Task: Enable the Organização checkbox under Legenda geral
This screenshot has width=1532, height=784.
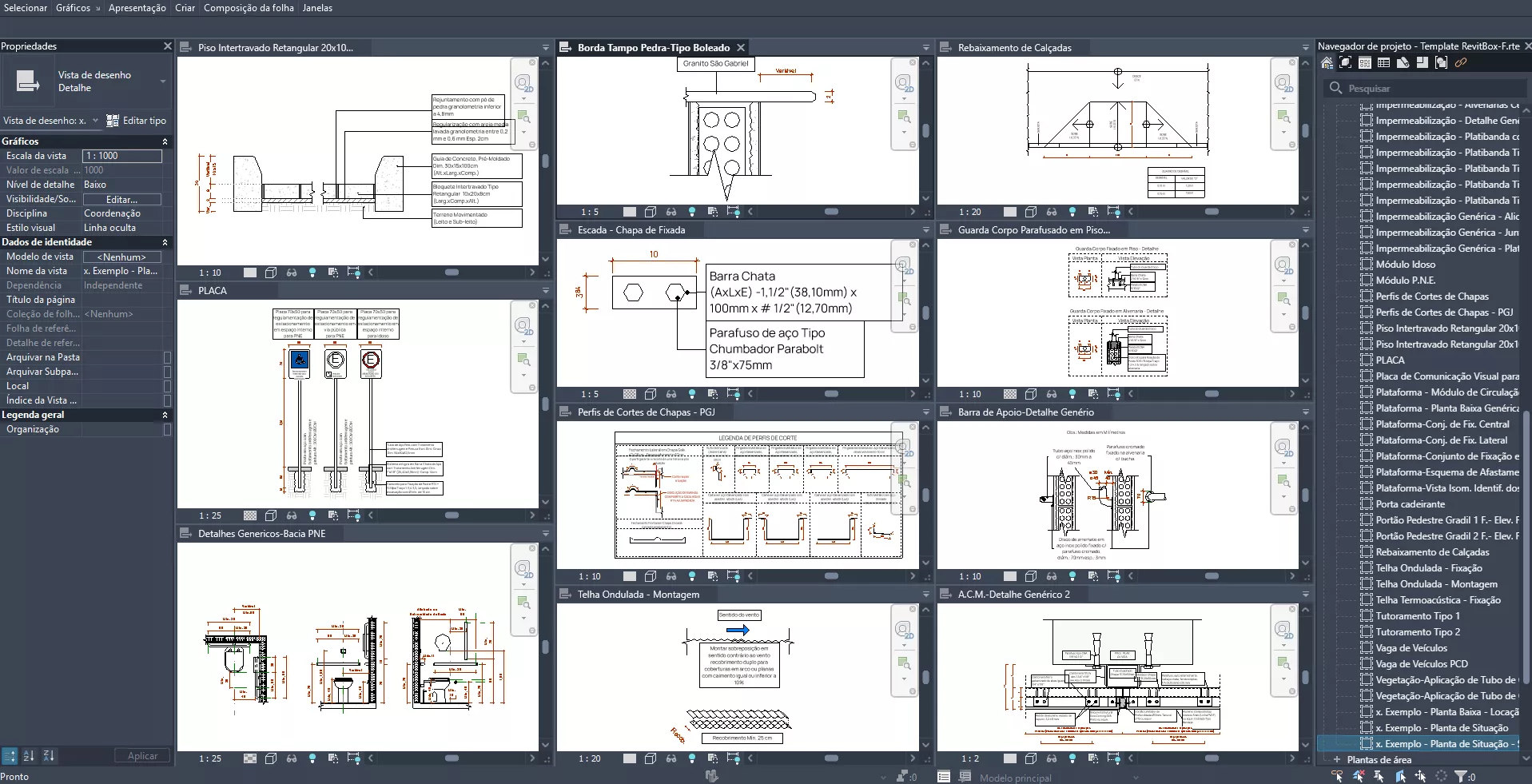Action: pos(167,429)
